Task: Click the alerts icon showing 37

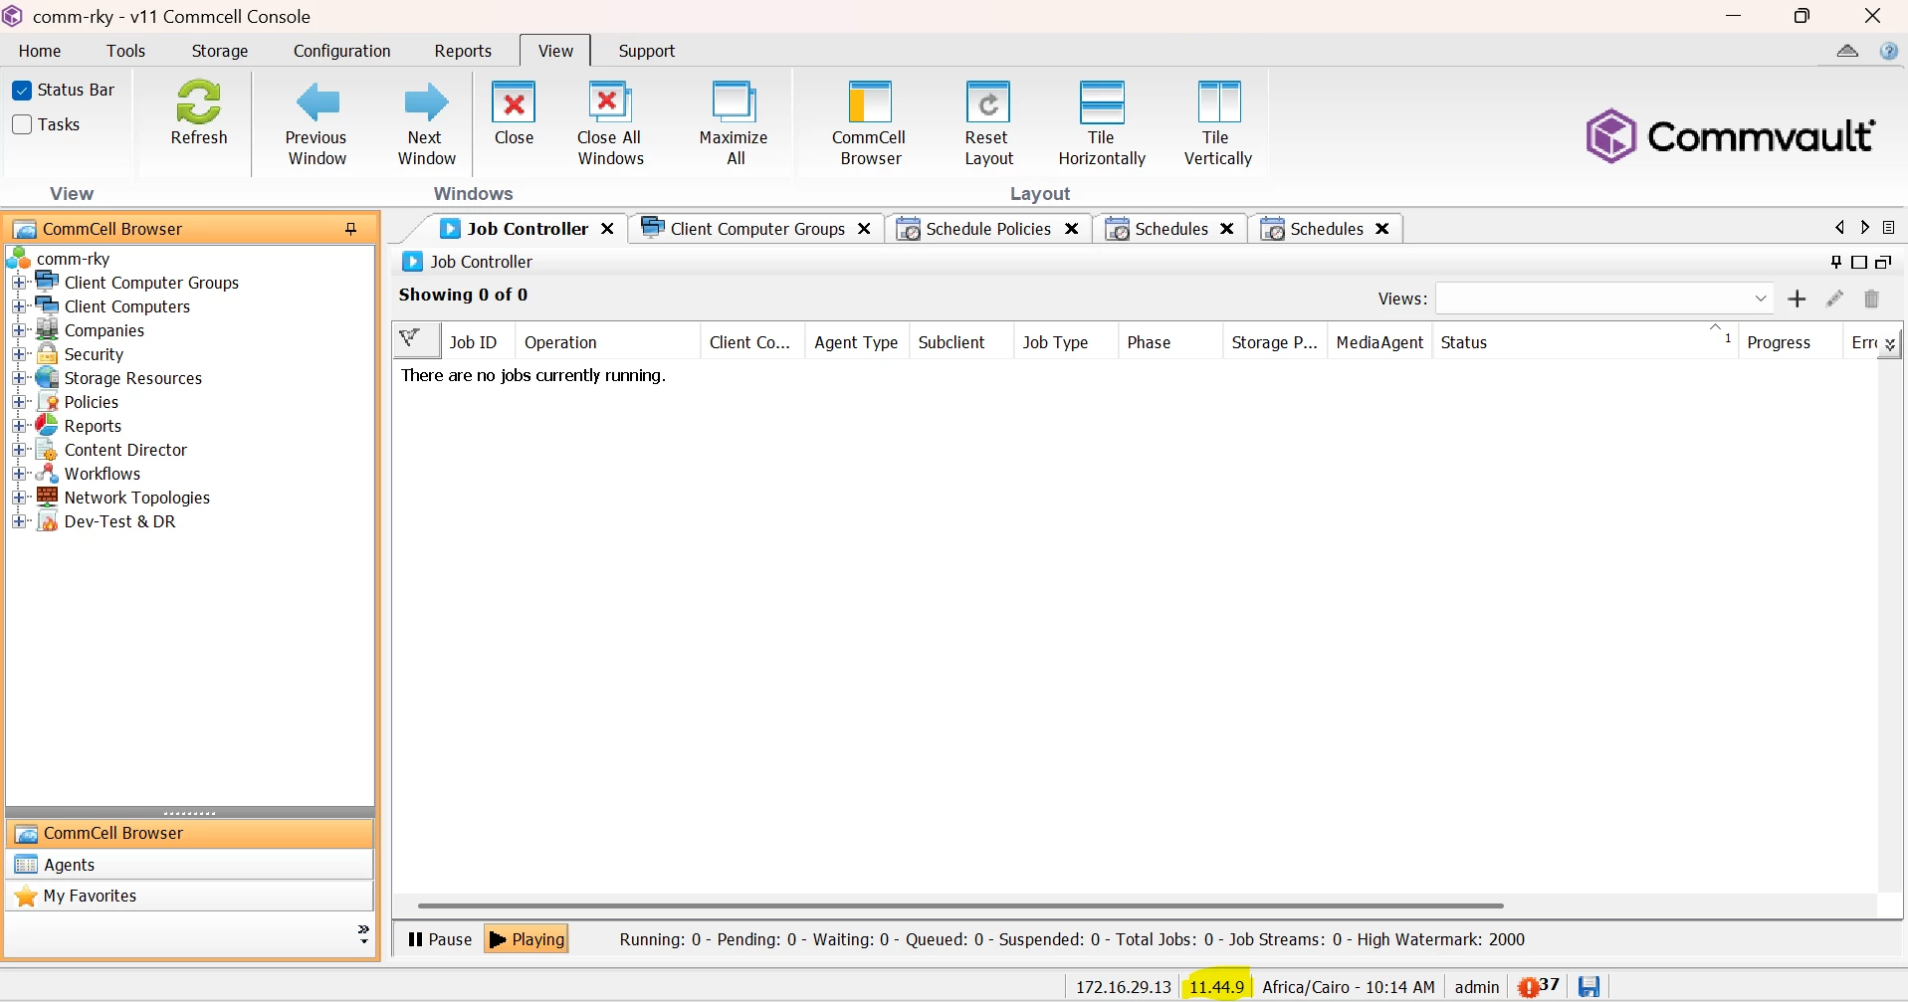Action: (1539, 986)
